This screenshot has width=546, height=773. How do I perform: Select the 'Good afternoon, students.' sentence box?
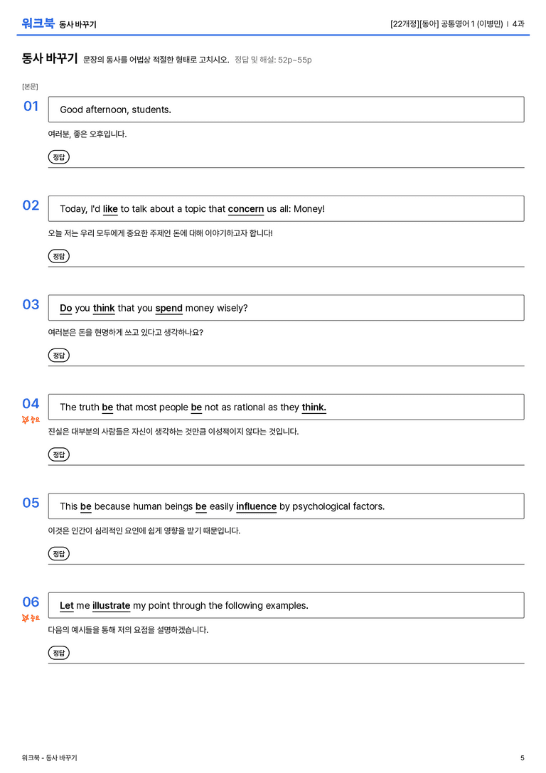tap(286, 110)
